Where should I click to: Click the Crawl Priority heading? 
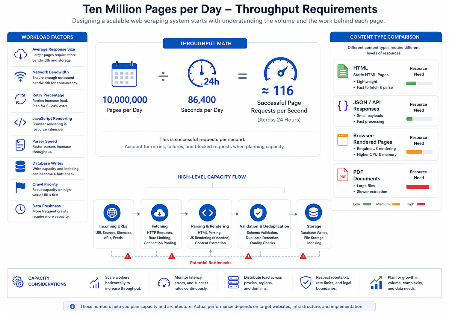pyautogui.click(x=45, y=184)
